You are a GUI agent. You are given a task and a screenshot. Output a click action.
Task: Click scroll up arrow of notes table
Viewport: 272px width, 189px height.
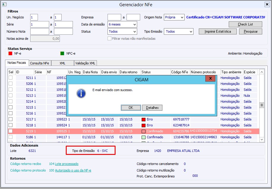pyautogui.click(x=262, y=72)
